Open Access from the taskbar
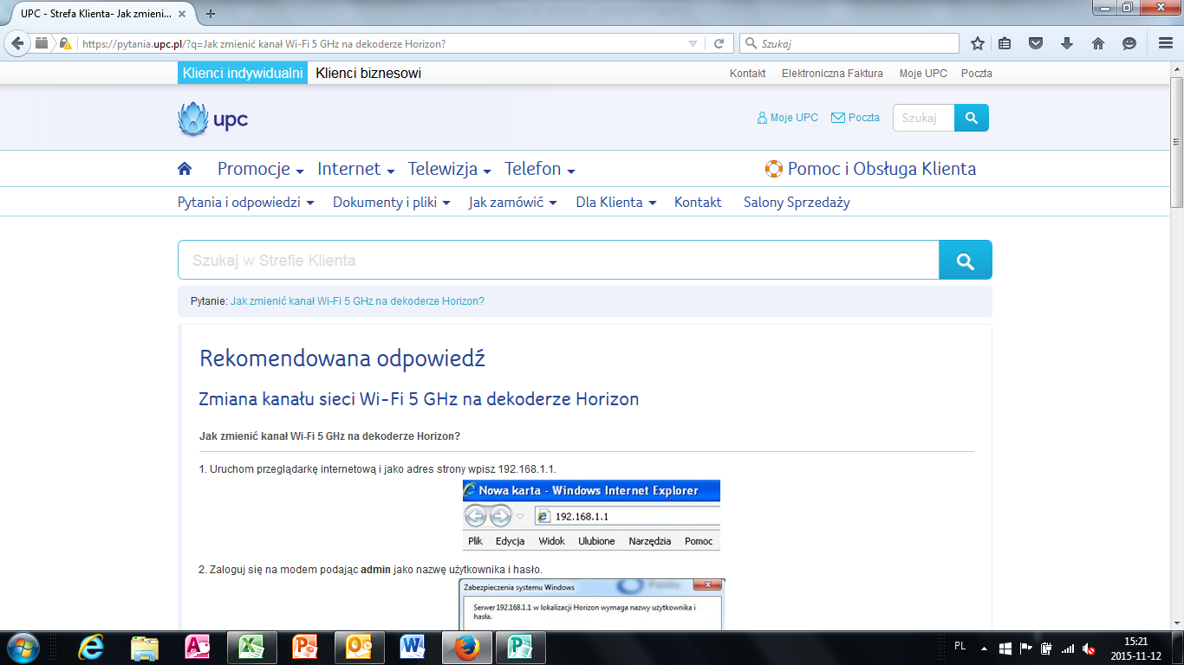This screenshot has width=1184, height=665. click(198, 647)
